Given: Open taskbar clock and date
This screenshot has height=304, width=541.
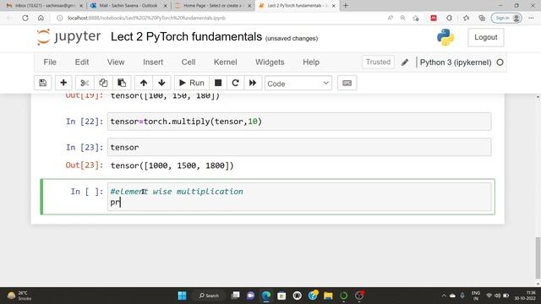Looking at the screenshot, I should pyautogui.click(x=525, y=296).
